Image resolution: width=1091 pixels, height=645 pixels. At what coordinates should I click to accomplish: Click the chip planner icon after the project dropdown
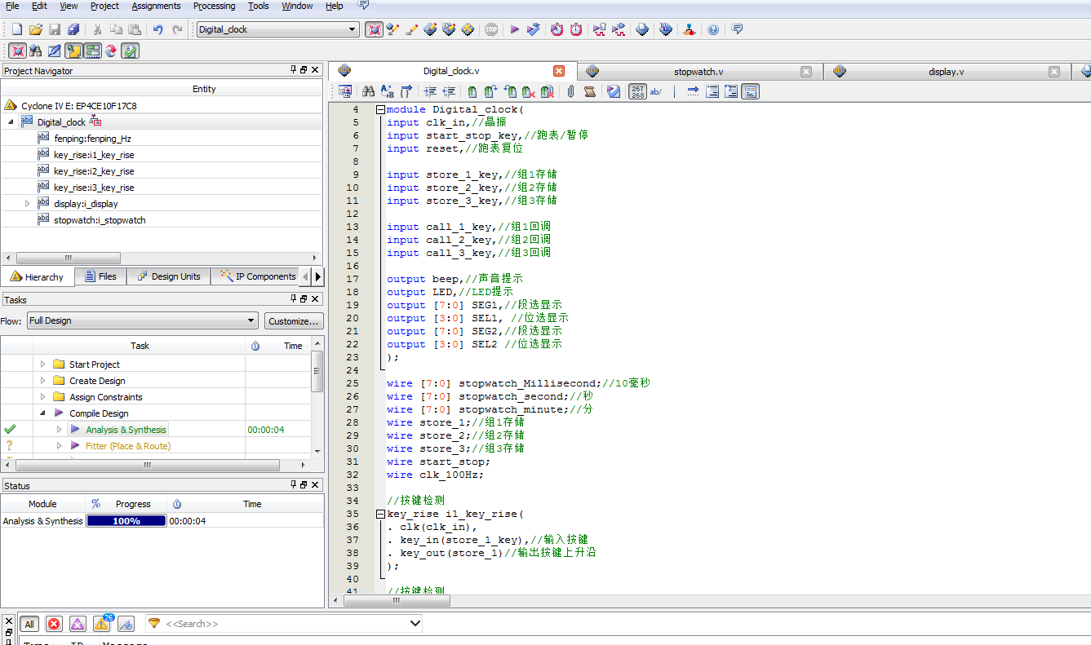375,29
